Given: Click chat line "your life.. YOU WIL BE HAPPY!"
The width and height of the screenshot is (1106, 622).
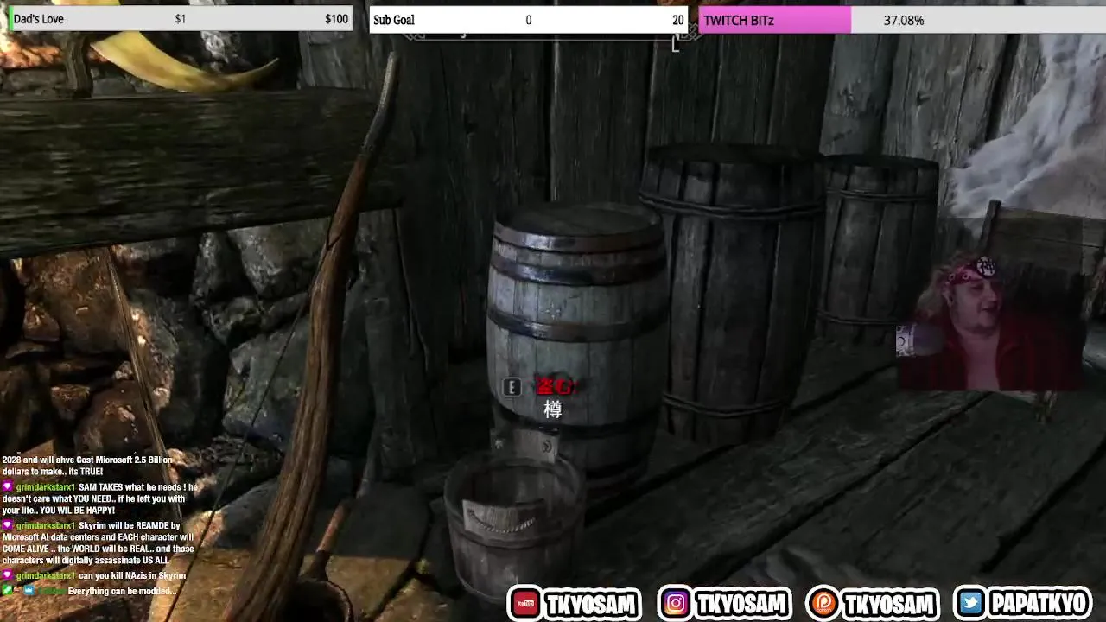Looking at the screenshot, I should coord(58,511).
